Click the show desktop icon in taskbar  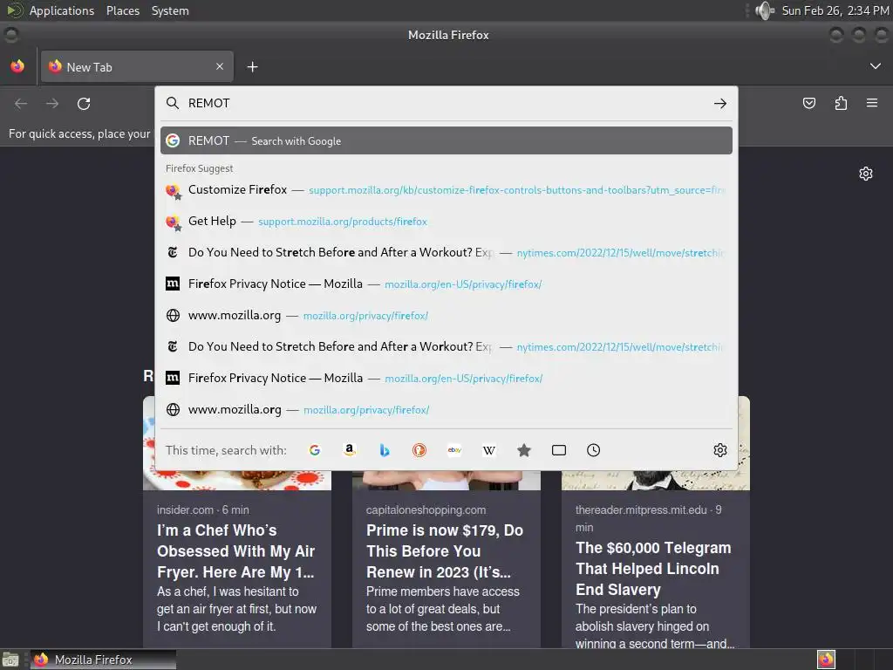10,660
